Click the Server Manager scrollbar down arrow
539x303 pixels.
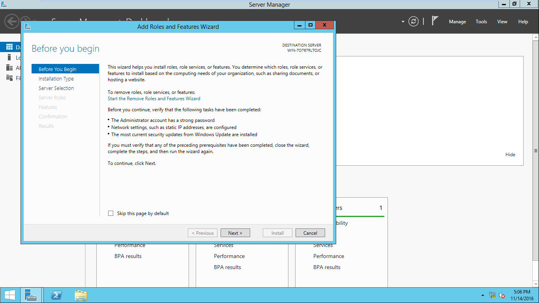[x=535, y=284]
